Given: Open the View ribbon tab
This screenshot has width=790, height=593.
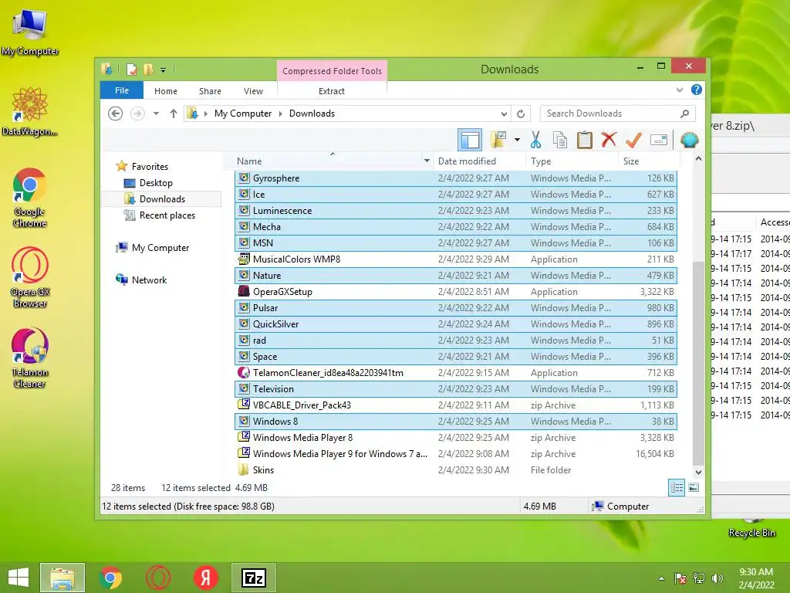Looking at the screenshot, I should 253,91.
